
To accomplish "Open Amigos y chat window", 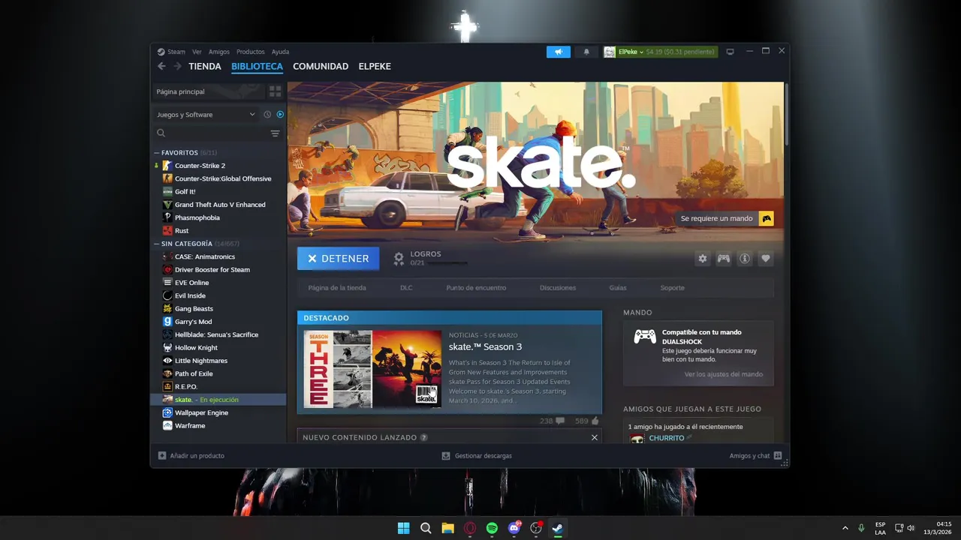I will [x=755, y=455].
